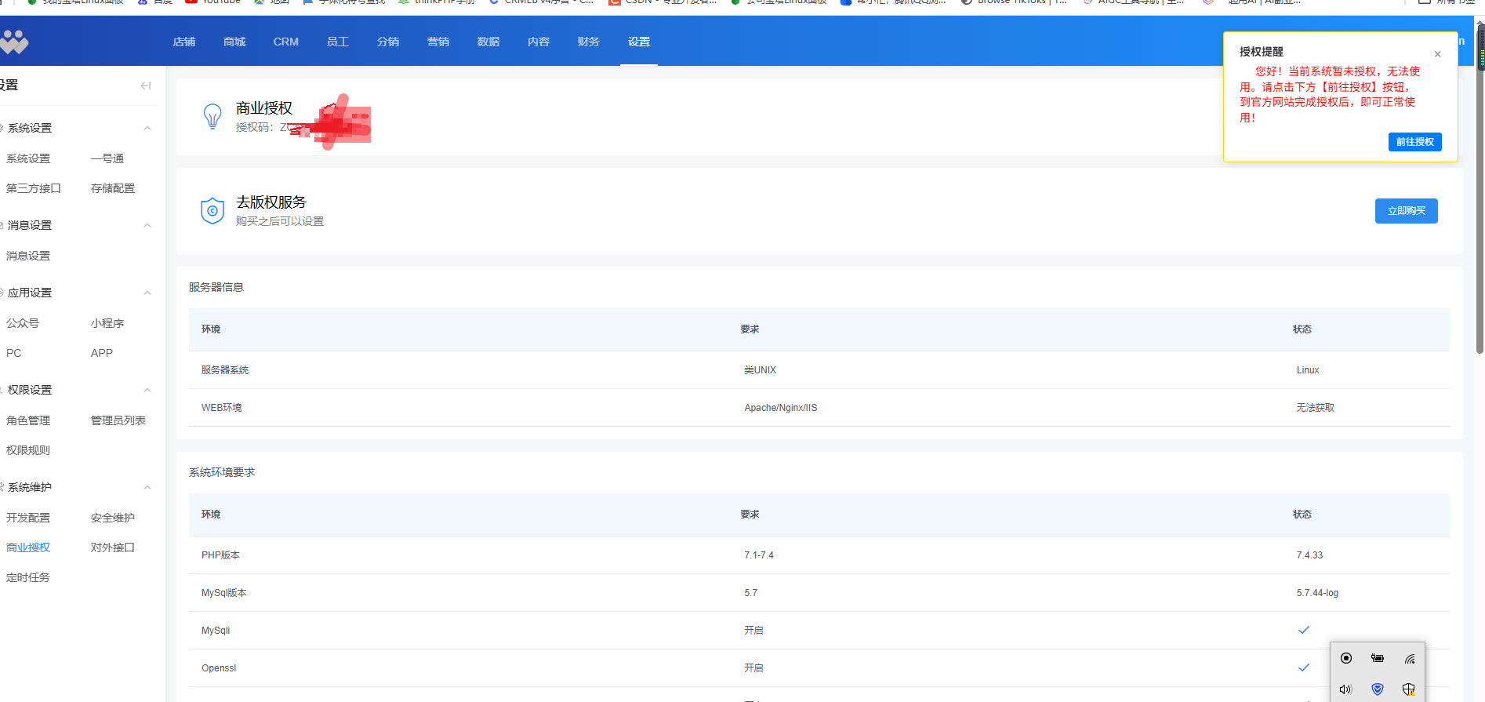Click the screen record icon in the system tray
The height and width of the screenshot is (702, 1485).
(x=1346, y=658)
